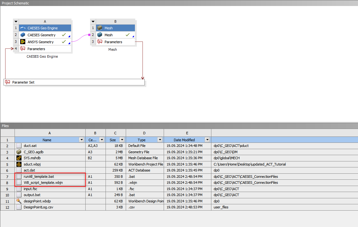Open system B dropdown menu arrow
Screen dimensions: 358x227
pyautogui.click(x=93, y=21)
